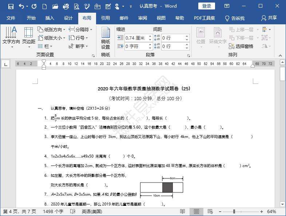Screen dimensions: 286x216
Task: Switch to Insert (插入) tab
Action: click(49, 18)
